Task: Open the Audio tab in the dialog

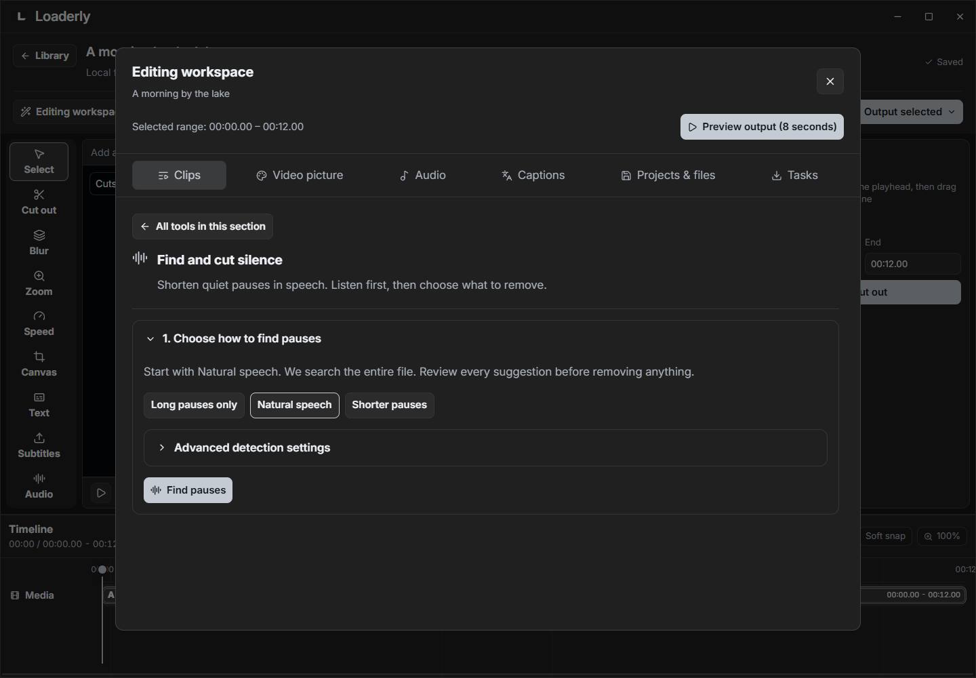Action: pos(422,175)
